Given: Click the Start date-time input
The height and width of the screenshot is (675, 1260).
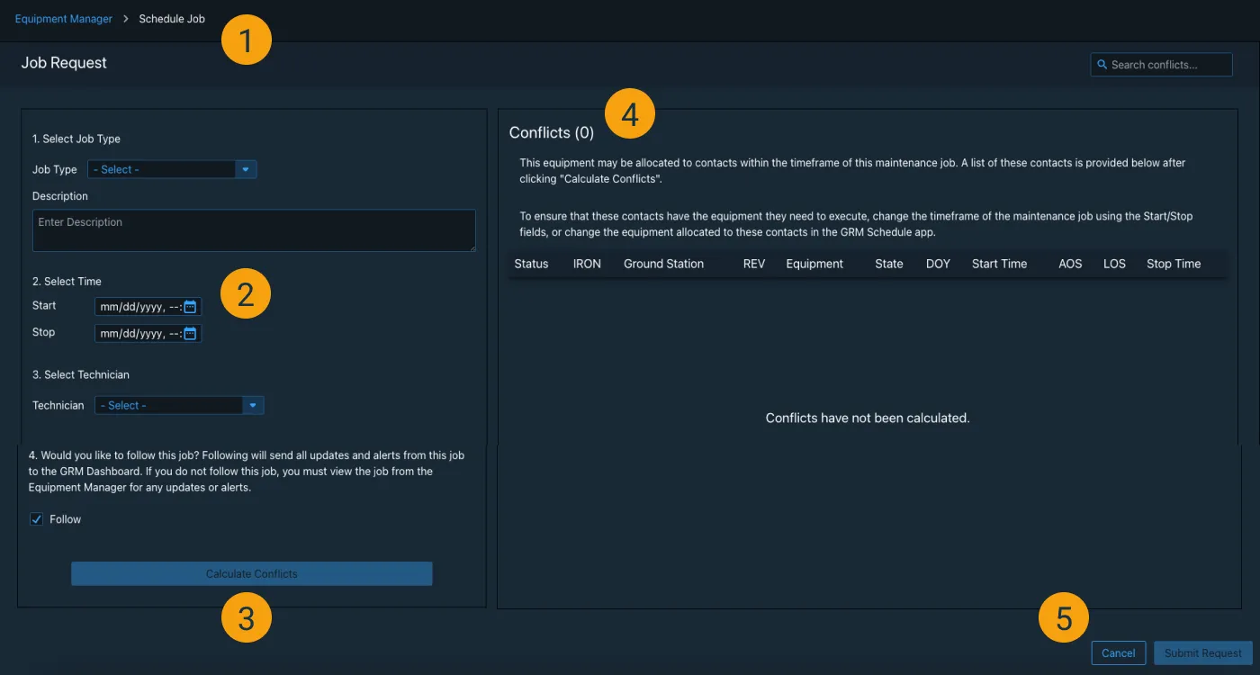Looking at the screenshot, I should [139, 307].
